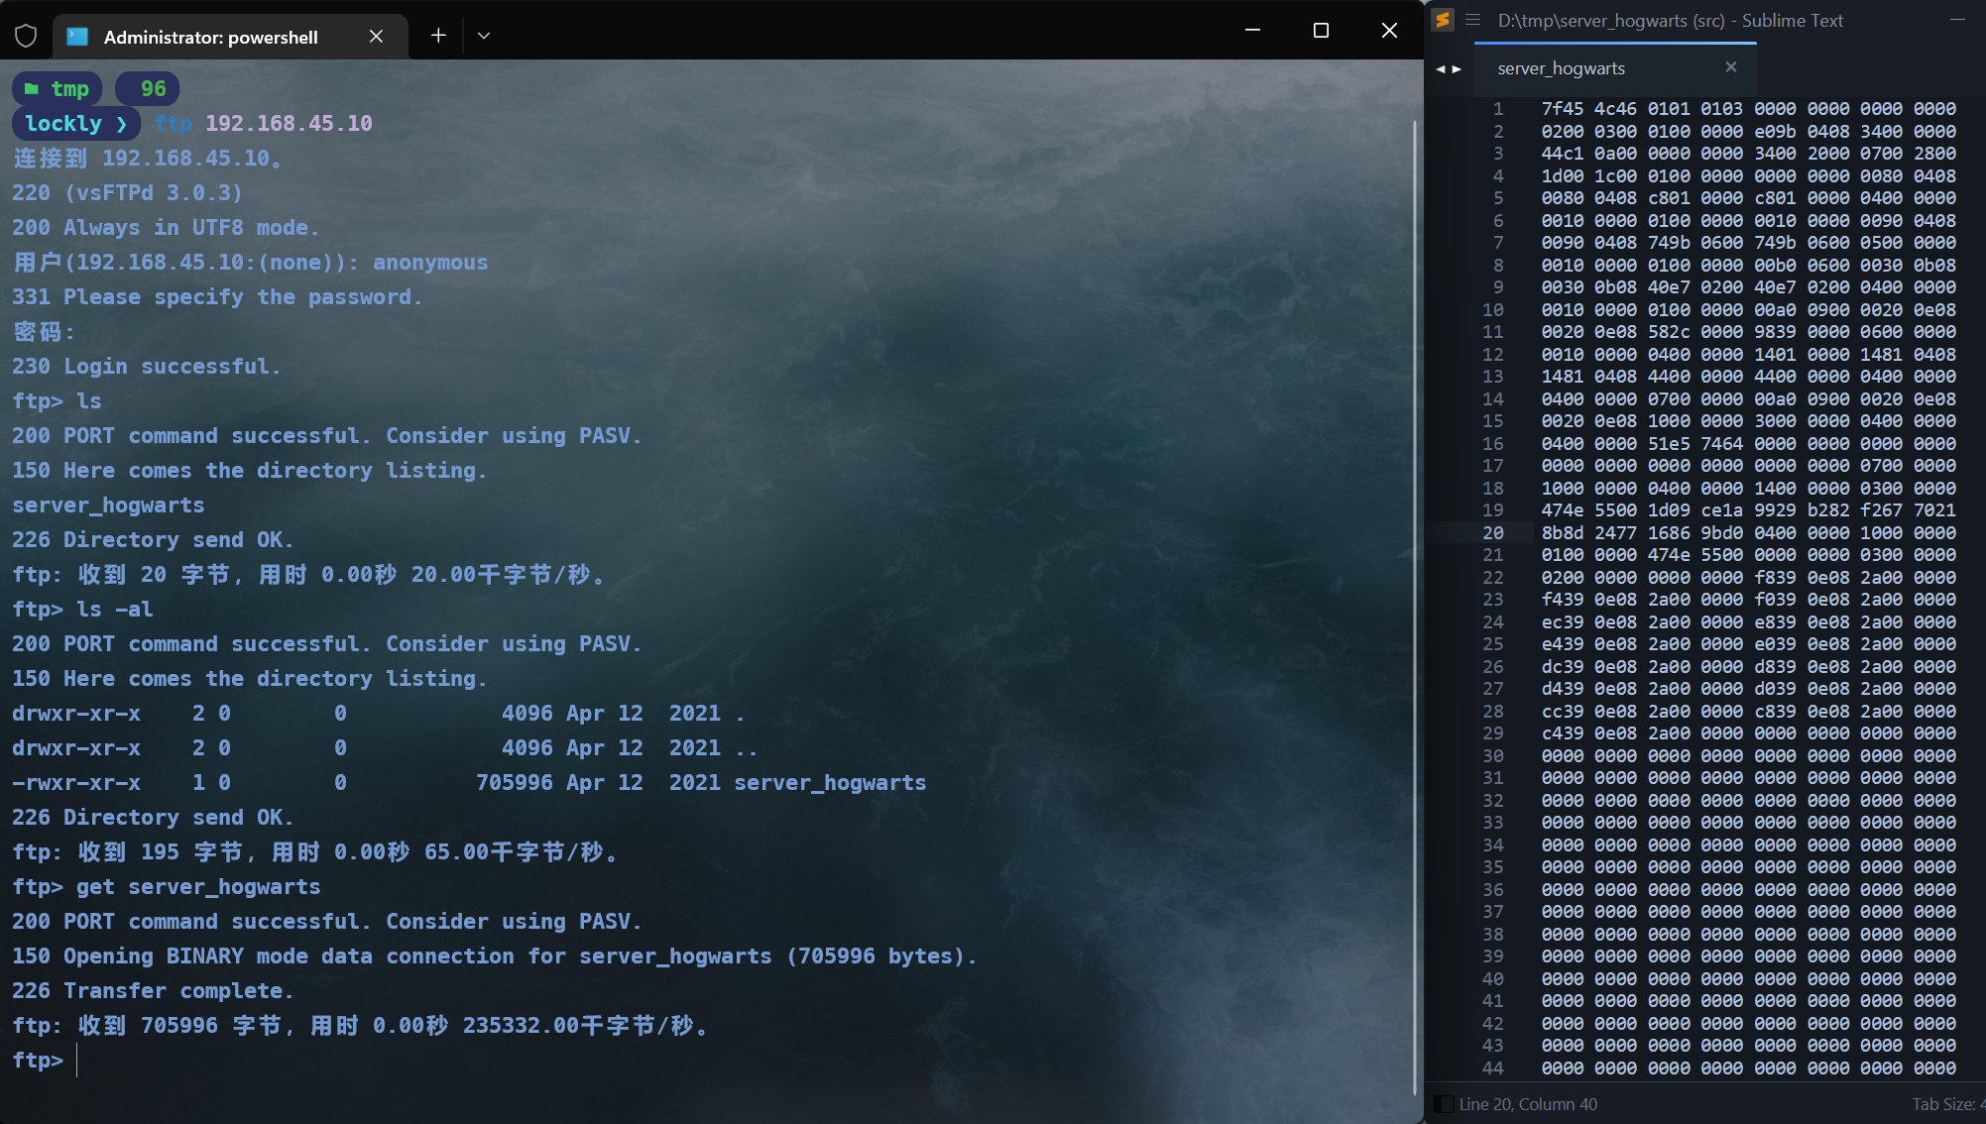Close the Administrator: powershell tab
Screen dimensions: 1986x1124
(x=376, y=36)
